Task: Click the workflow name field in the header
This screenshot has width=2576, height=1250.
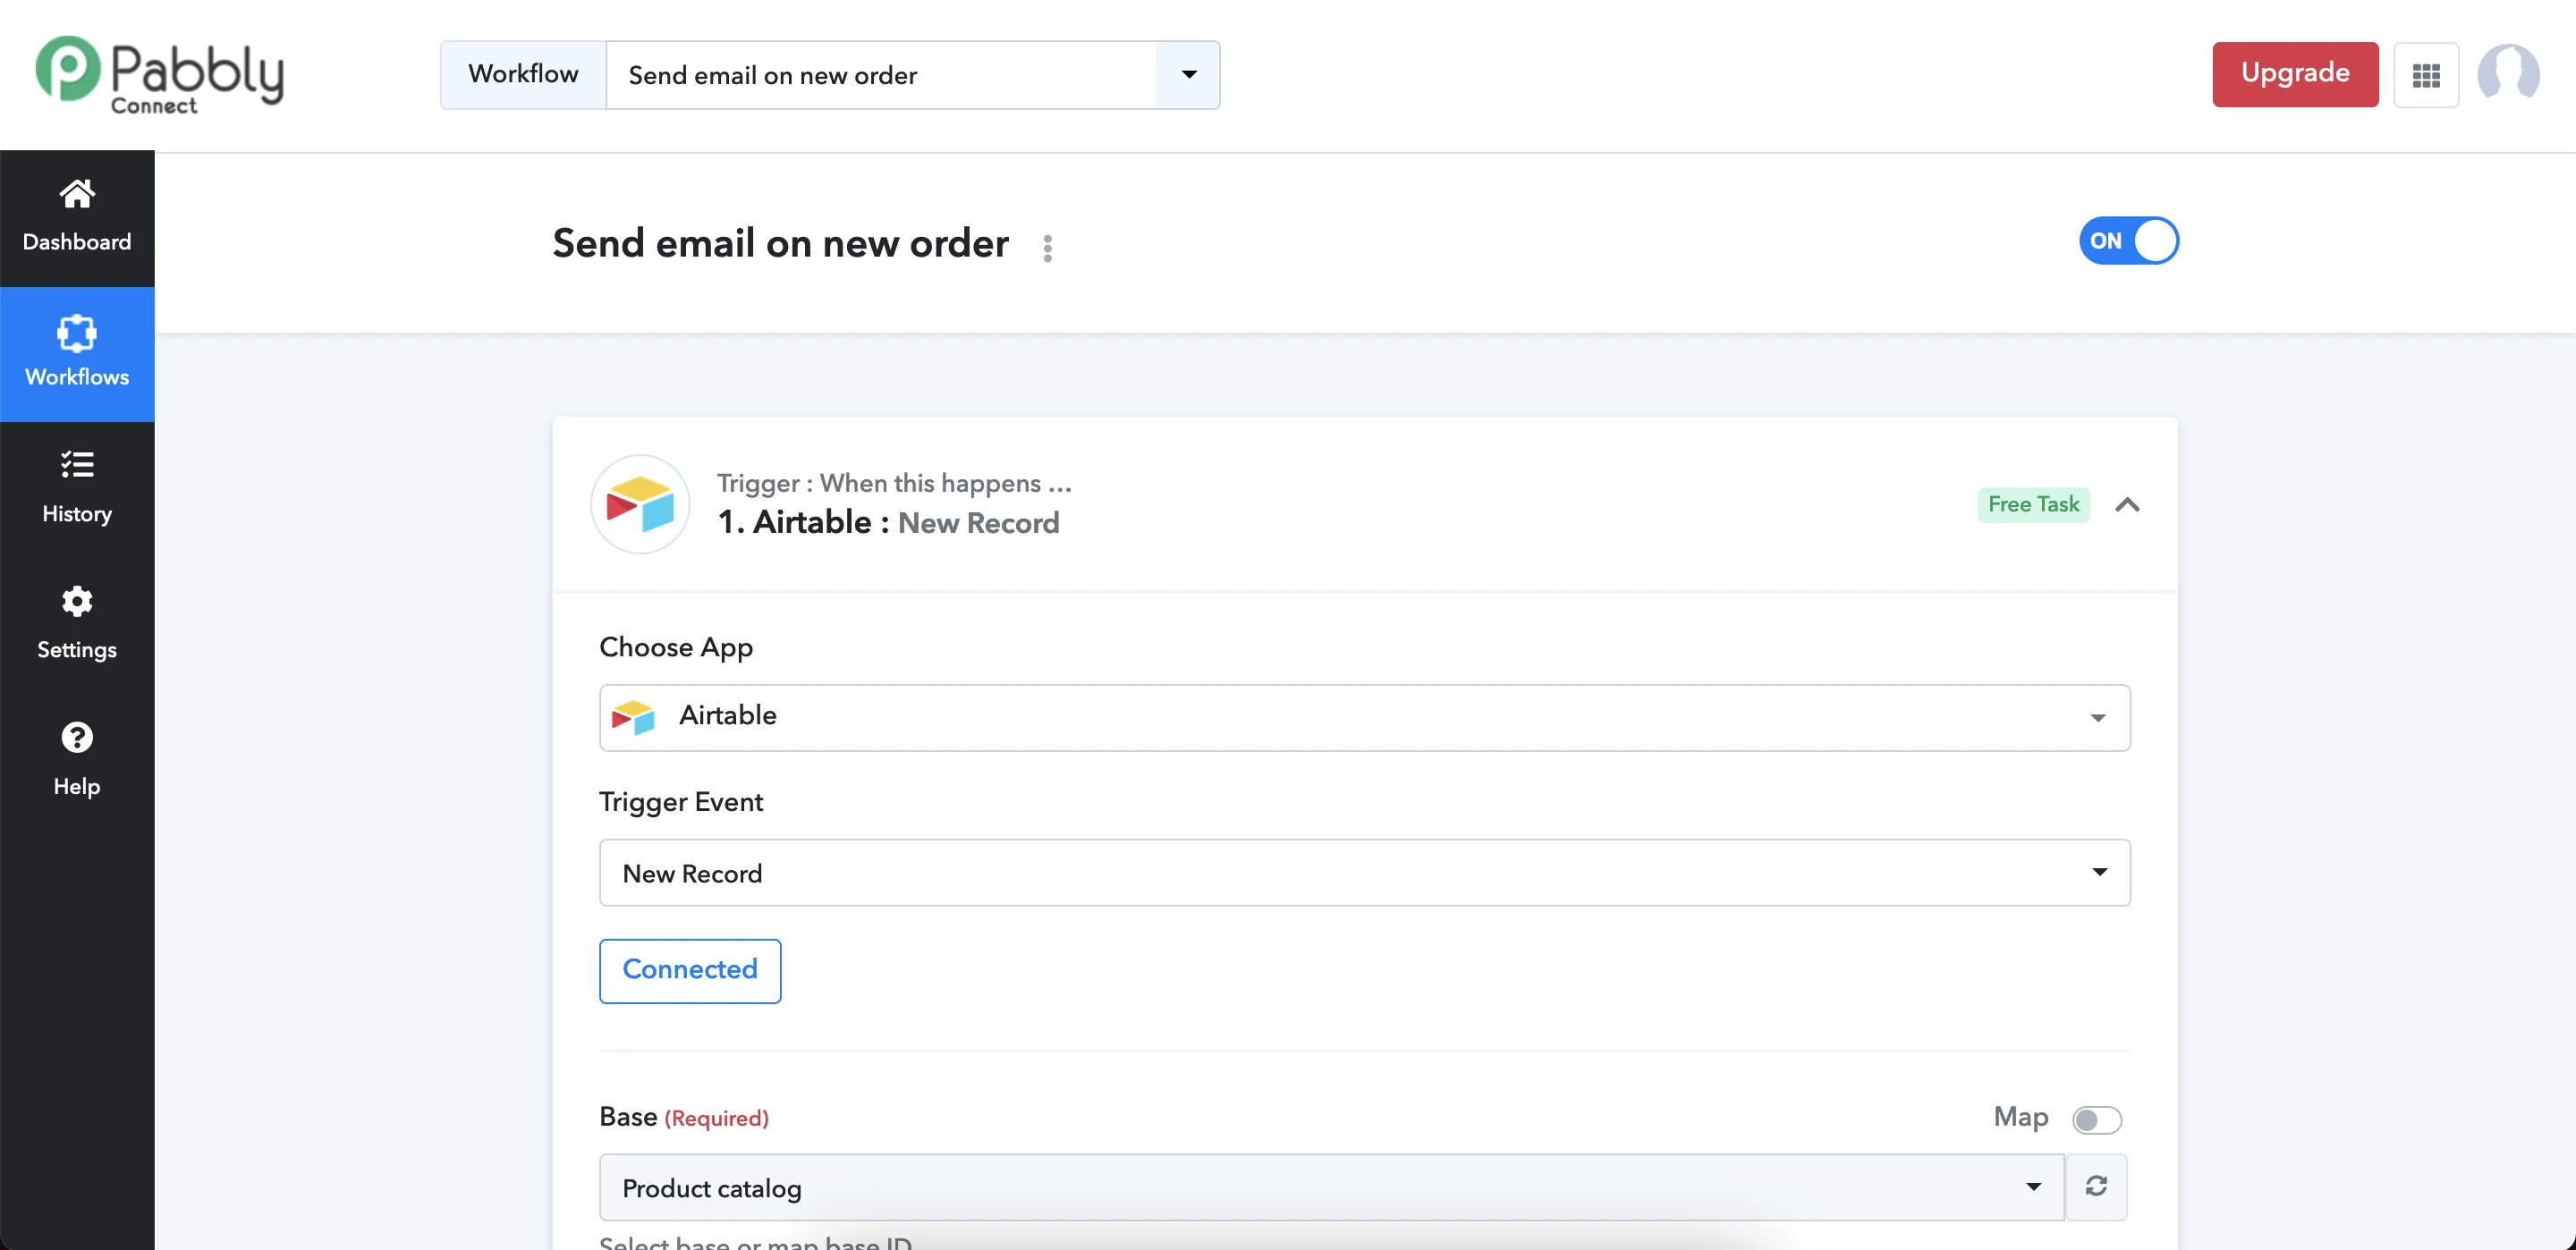Action: click(881, 75)
